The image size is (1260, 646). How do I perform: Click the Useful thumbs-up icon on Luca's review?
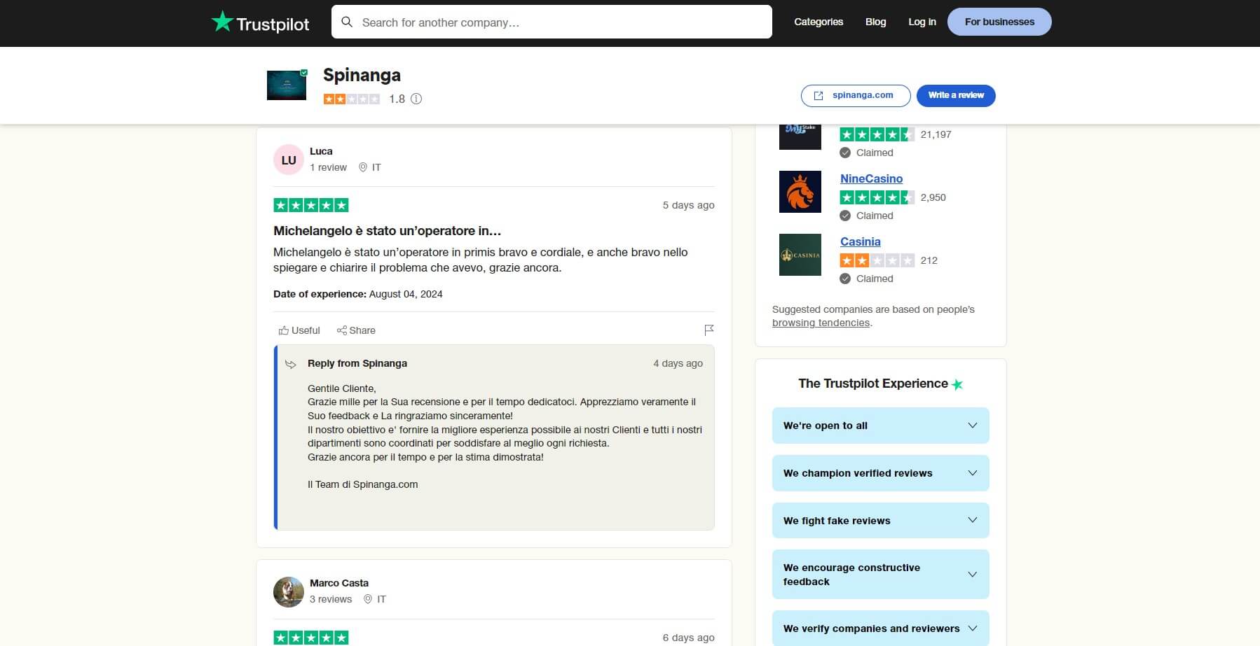[x=284, y=330]
